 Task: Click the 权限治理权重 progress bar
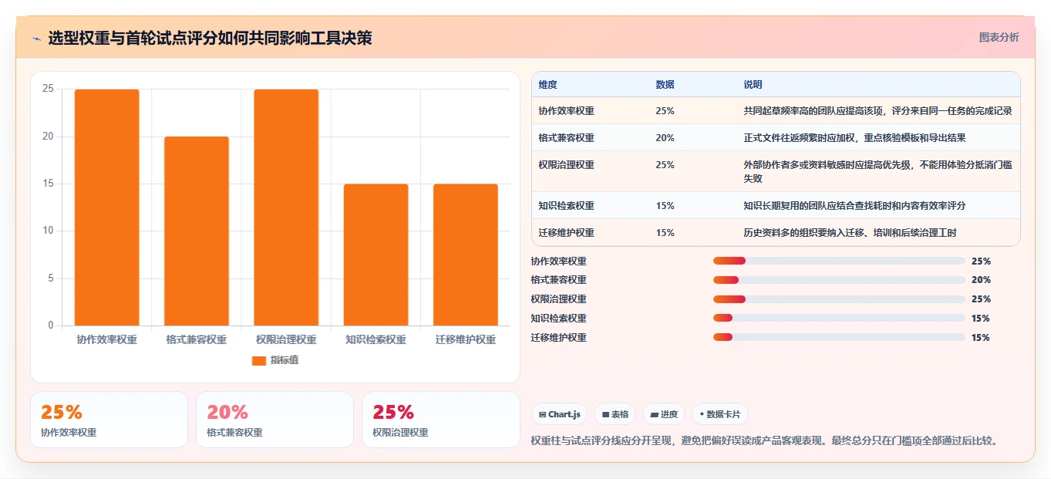click(839, 299)
